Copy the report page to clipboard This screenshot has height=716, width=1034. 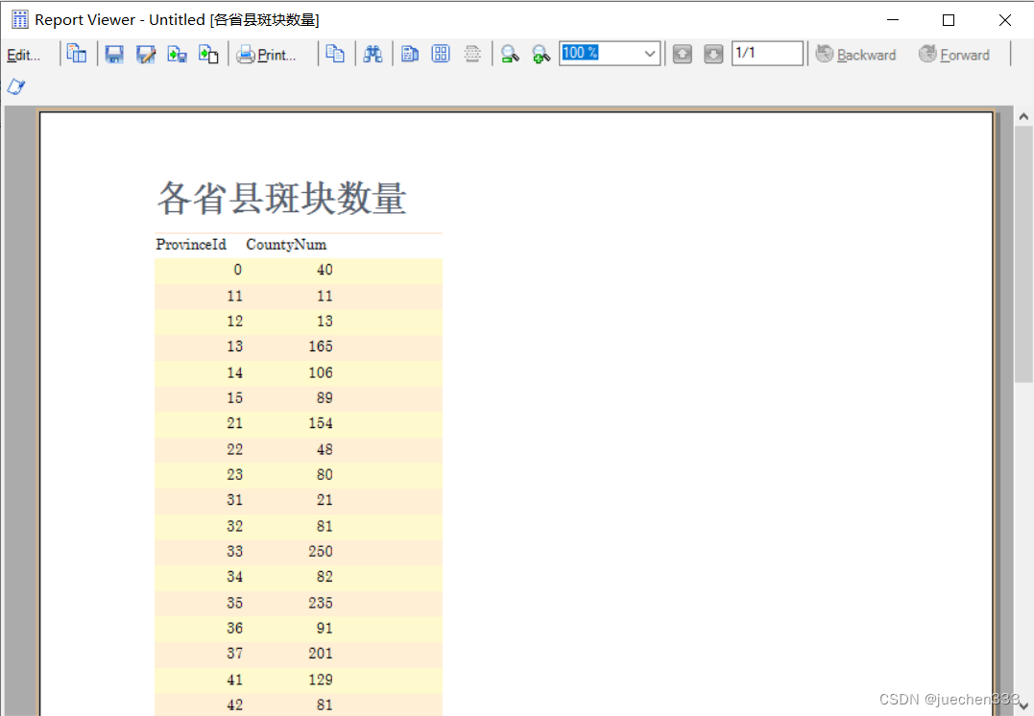(x=335, y=54)
